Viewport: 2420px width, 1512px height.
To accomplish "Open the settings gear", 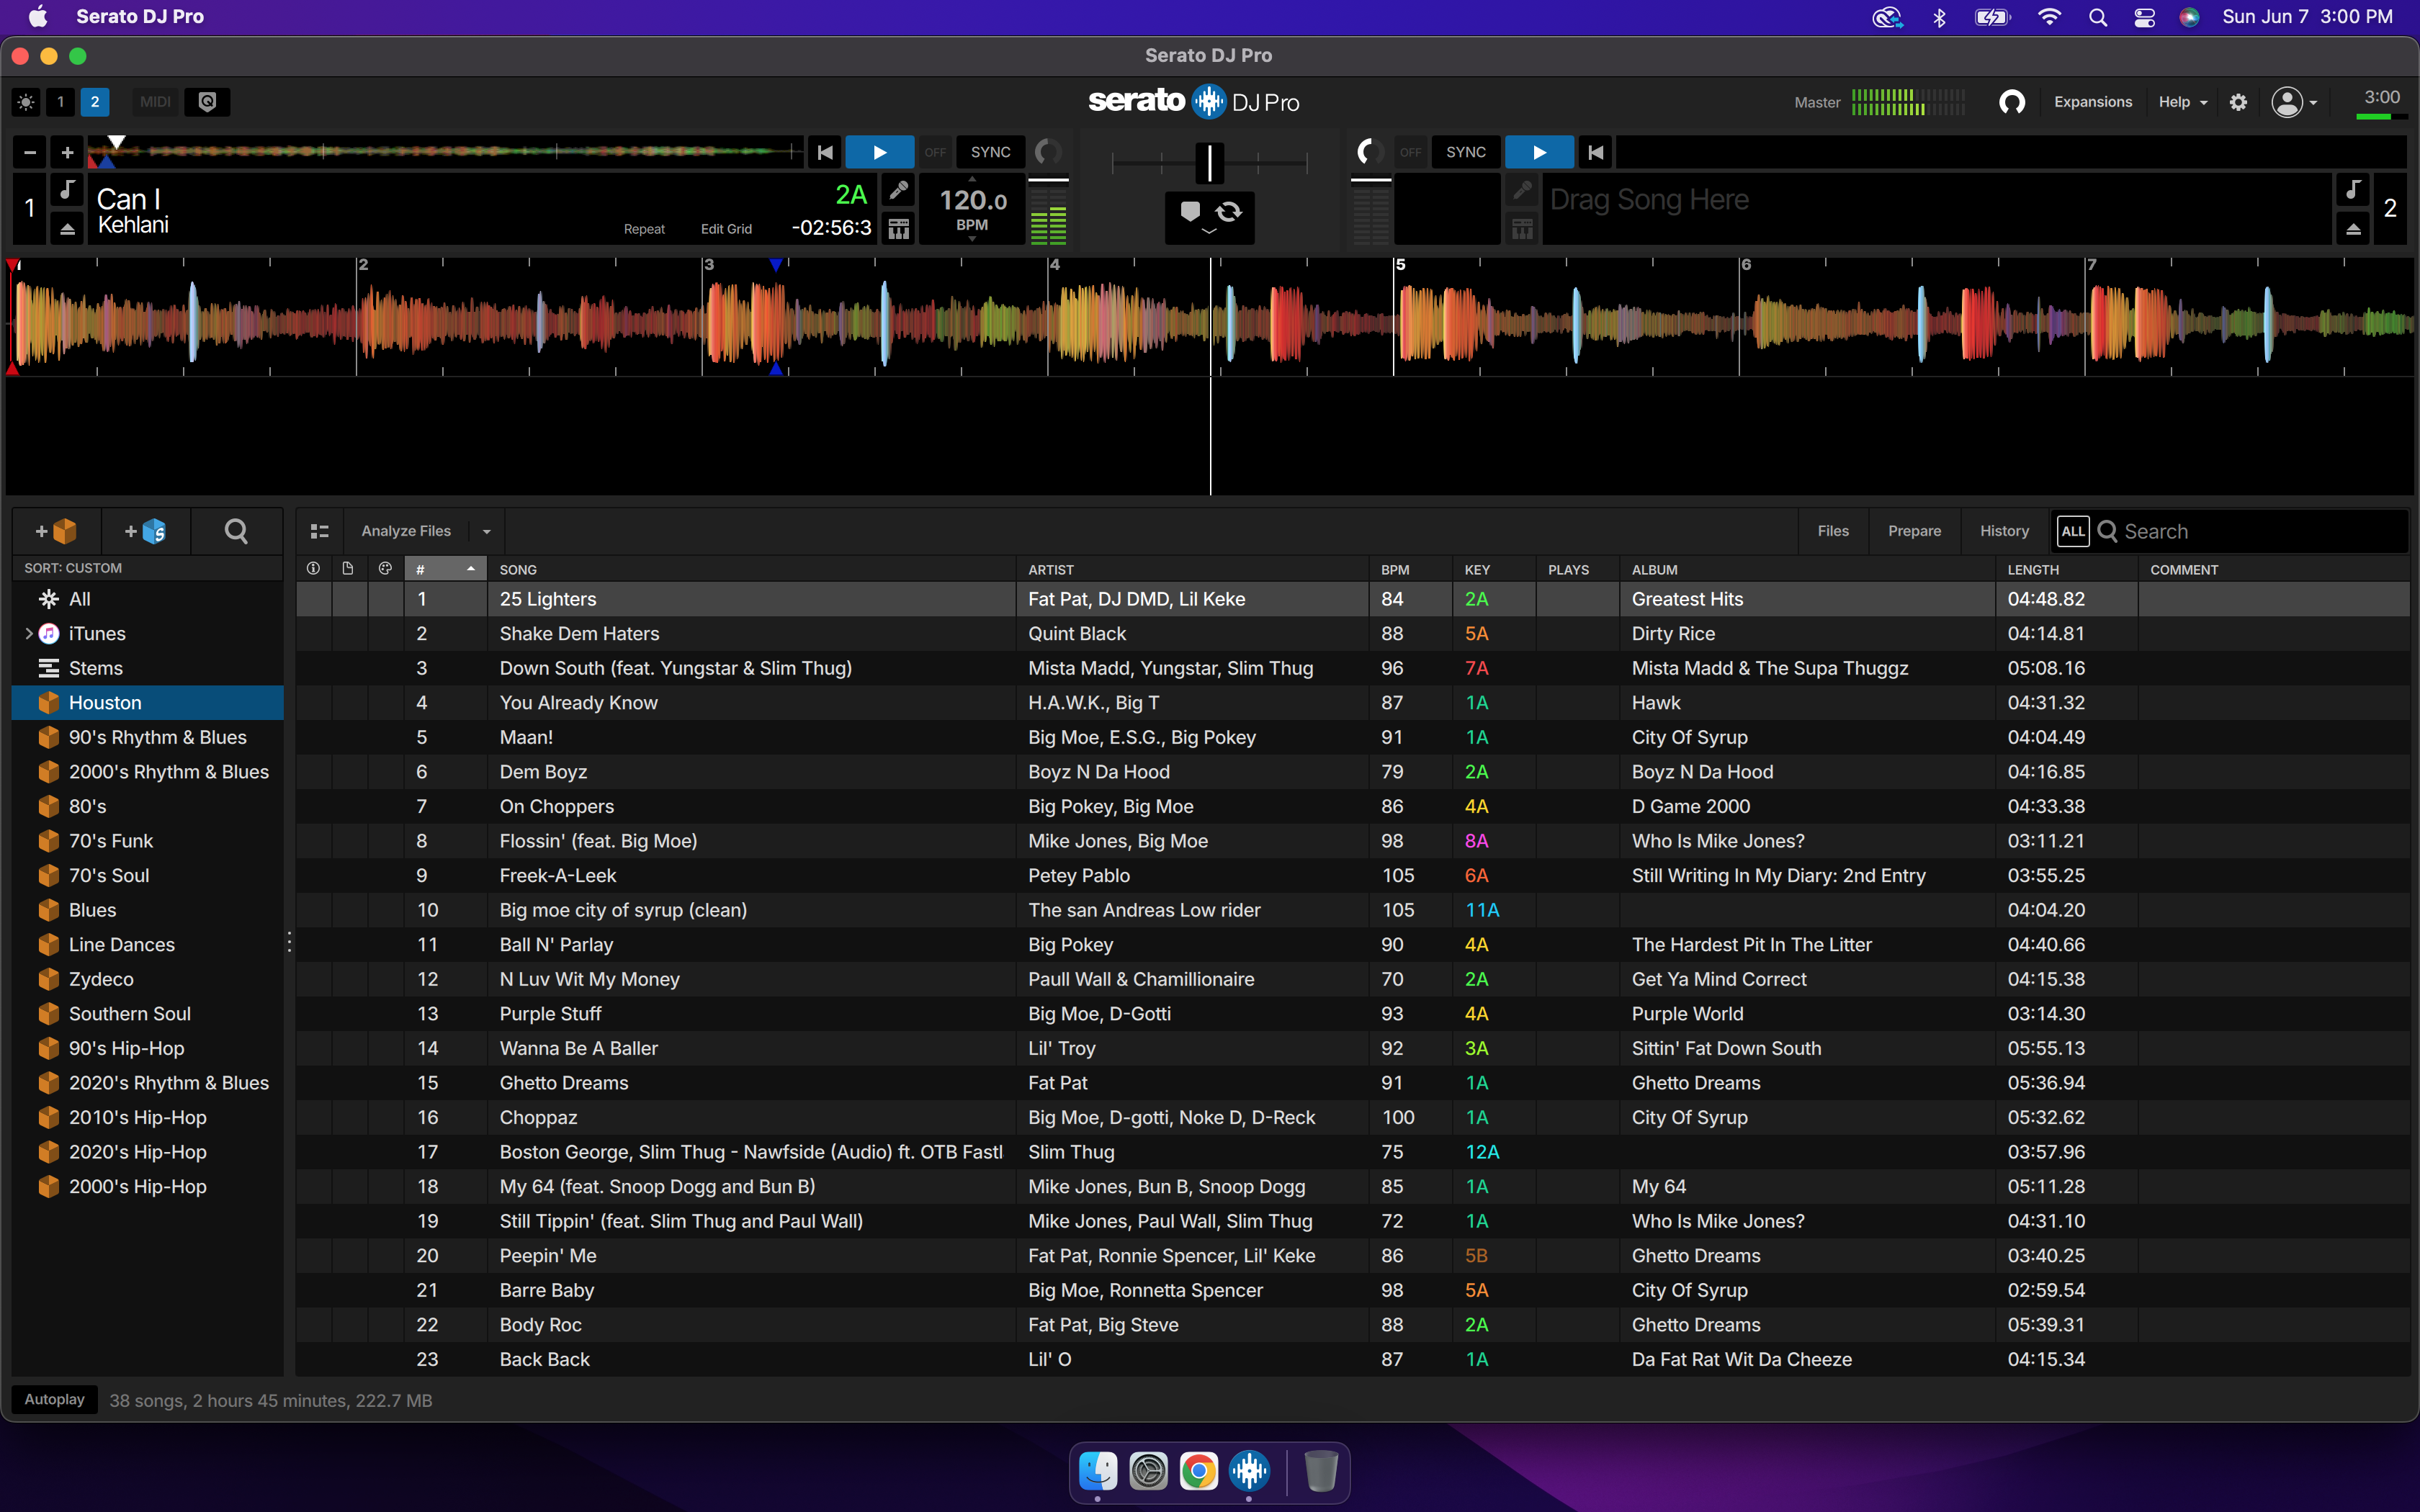I will click(x=2238, y=102).
